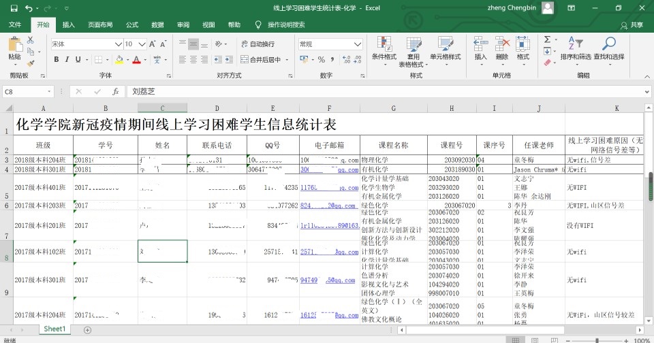This screenshot has height=343, width=654.
Task: Click the Cut scissors icon
Action: click(32, 42)
